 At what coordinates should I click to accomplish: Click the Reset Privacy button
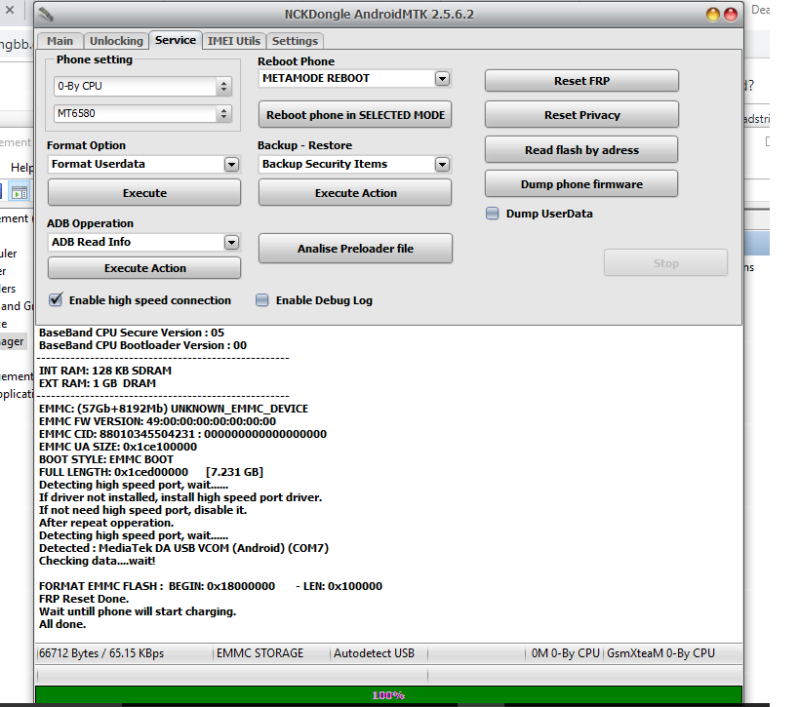[x=581, y=115]
